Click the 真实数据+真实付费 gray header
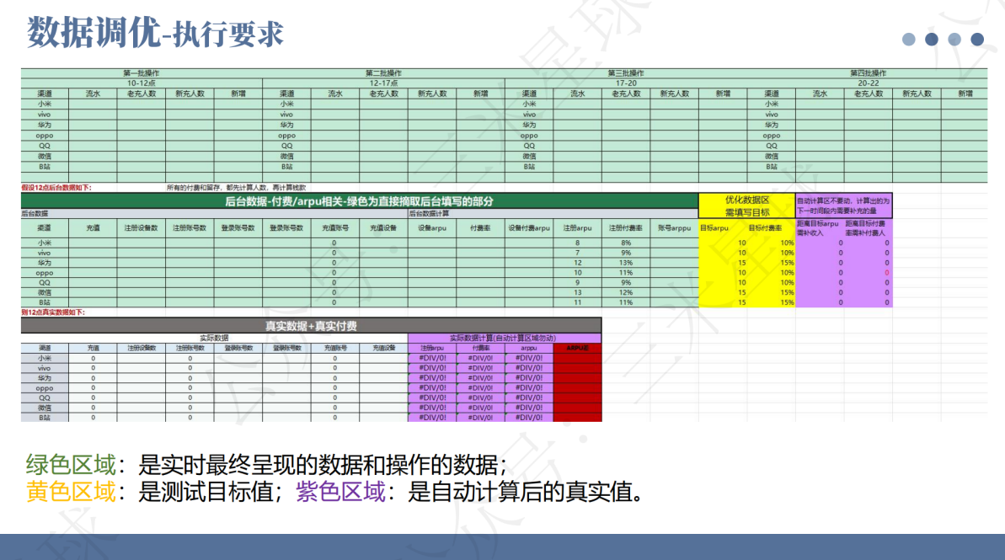The width and height of the screenshot is (1005, 560). pyautogui.click(x=311, y=326)
